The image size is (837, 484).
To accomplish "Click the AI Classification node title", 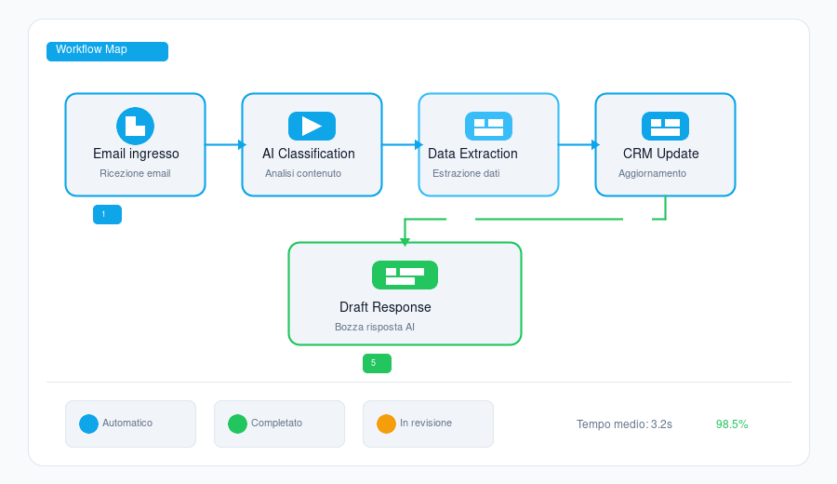I will (x=309, y=154).
